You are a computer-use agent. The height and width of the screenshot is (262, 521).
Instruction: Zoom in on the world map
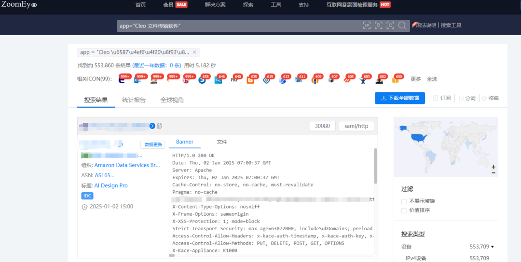[x=494, y=167]
